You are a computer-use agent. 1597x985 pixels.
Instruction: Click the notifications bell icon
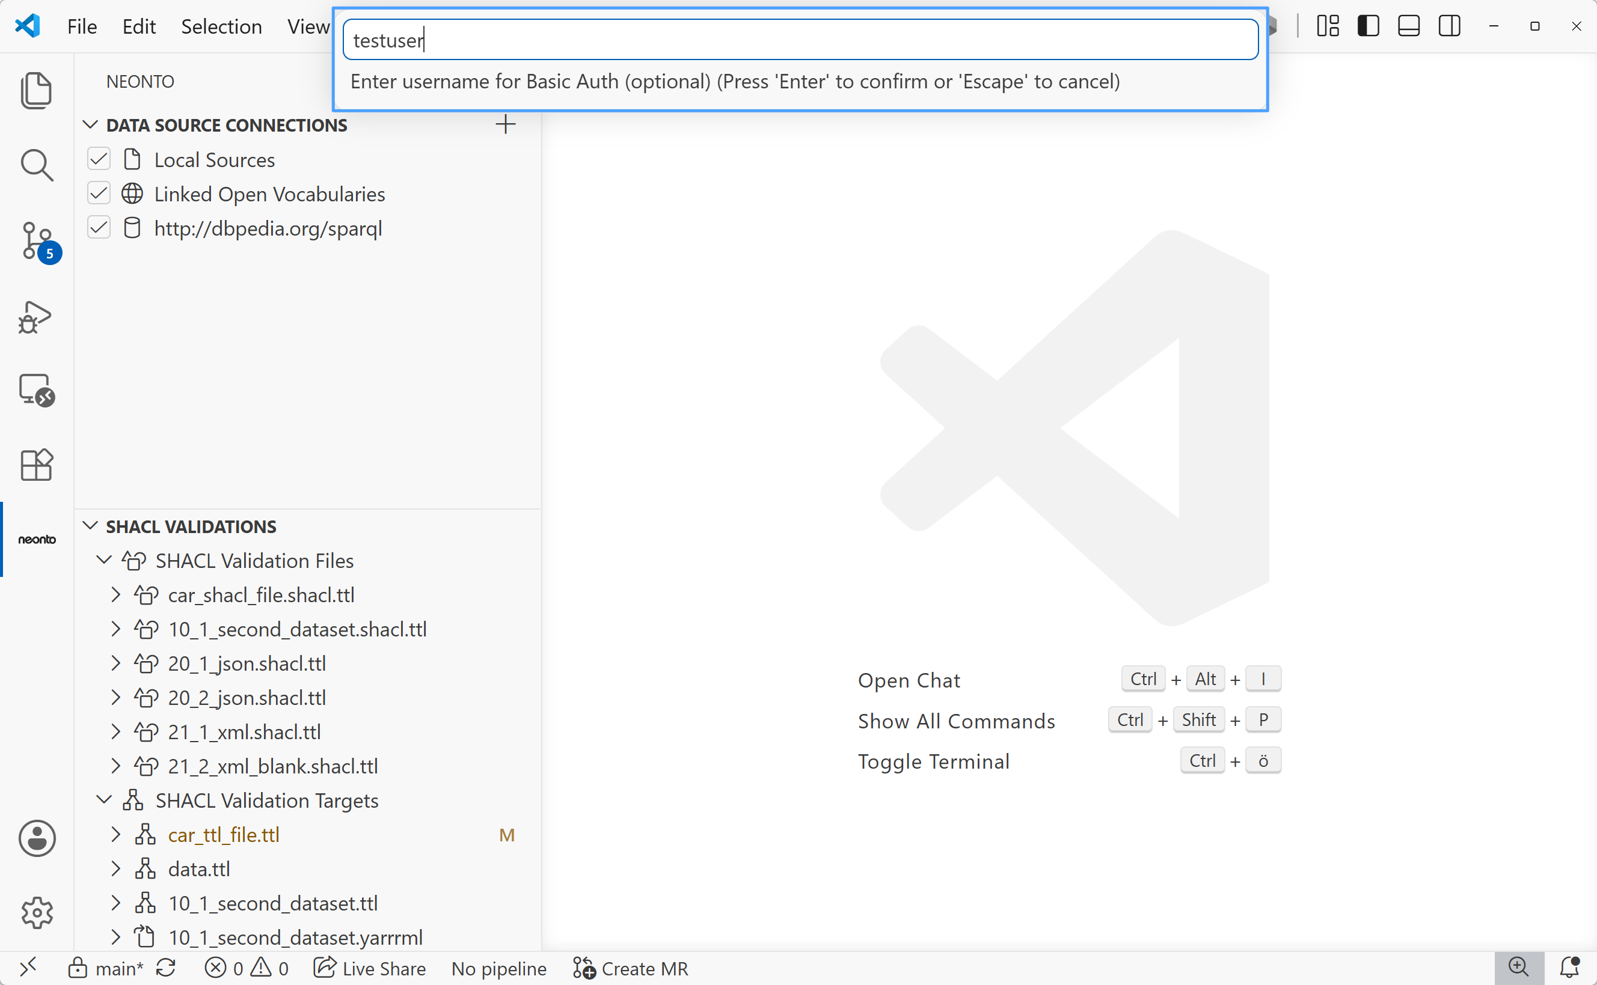(x=1571, y=968)
